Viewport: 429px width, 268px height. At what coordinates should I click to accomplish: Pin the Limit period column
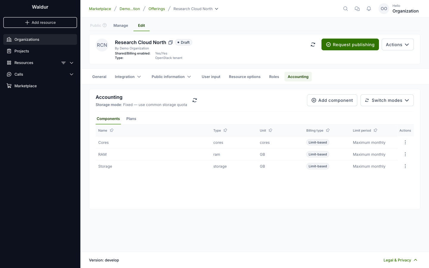pos(375,130)
